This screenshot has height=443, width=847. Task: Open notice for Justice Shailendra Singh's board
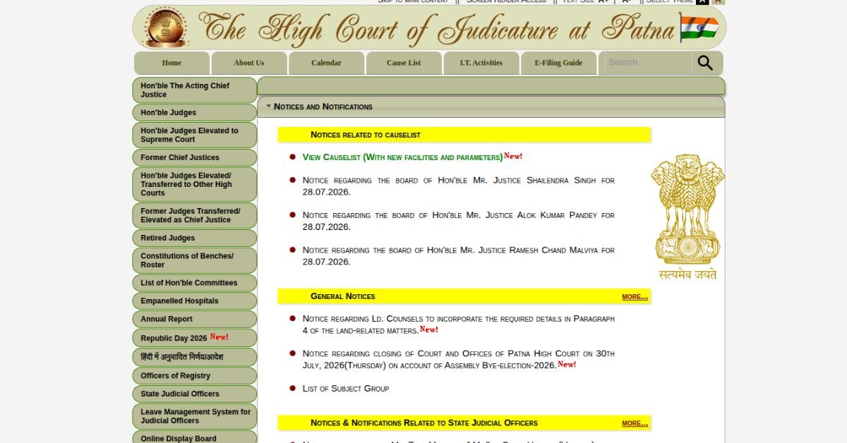point(458,186)
